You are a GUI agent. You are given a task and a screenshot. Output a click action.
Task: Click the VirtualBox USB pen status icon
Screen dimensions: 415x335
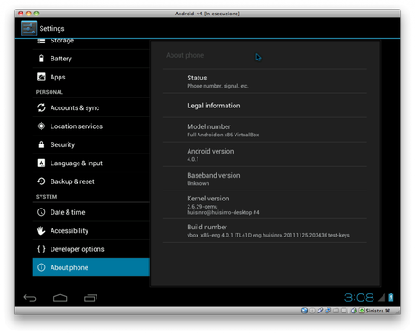point(320,311)
